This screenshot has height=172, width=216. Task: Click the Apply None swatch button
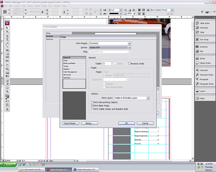pos(7,105)
